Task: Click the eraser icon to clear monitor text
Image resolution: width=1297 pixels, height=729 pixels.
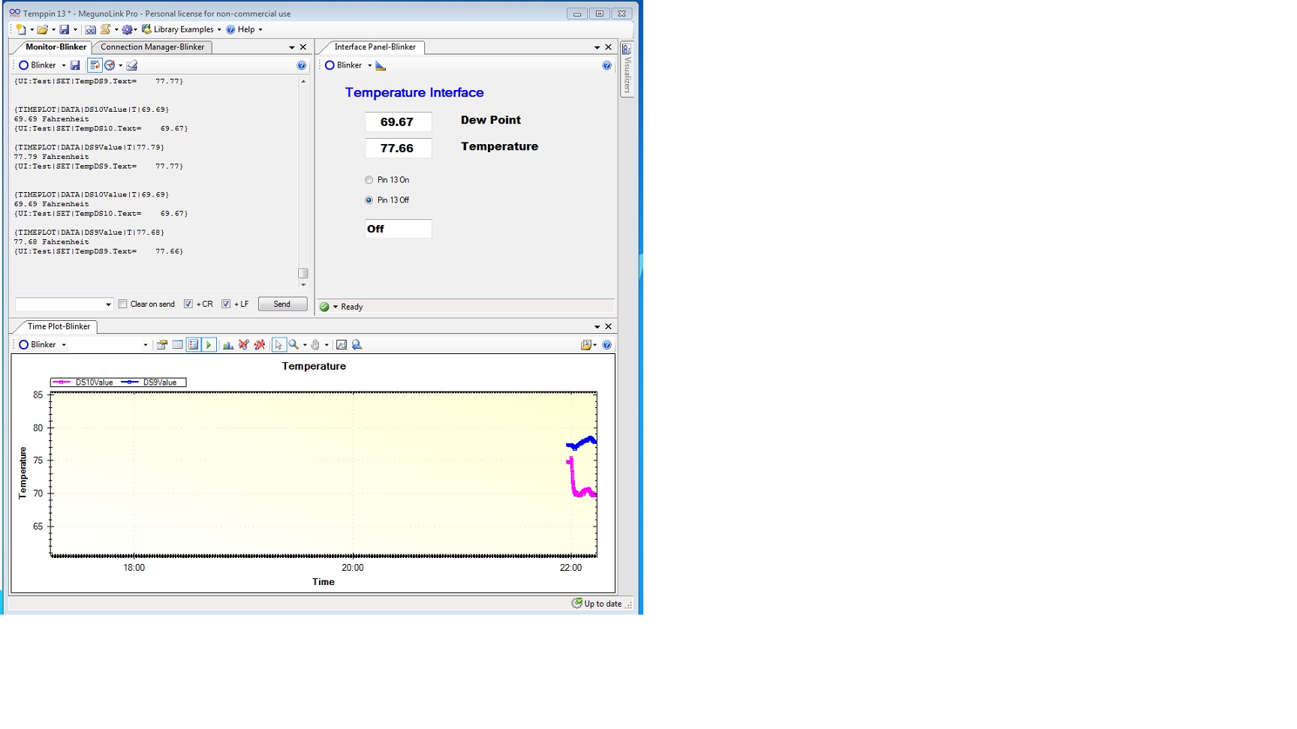Action: [x=132, y=65]
